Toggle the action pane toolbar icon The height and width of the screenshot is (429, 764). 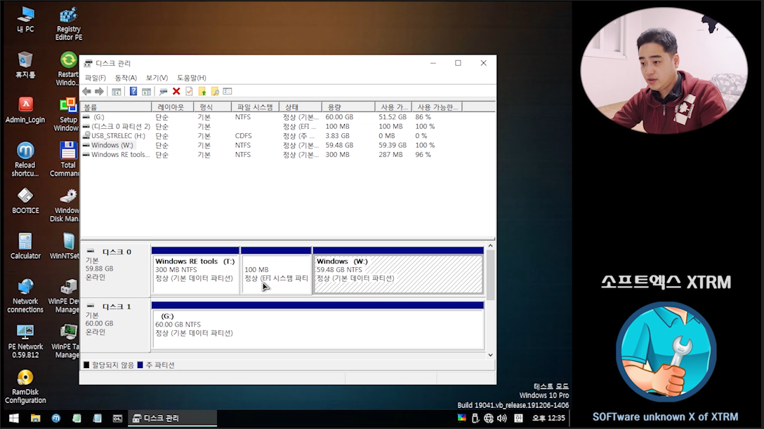pos(146,91)
